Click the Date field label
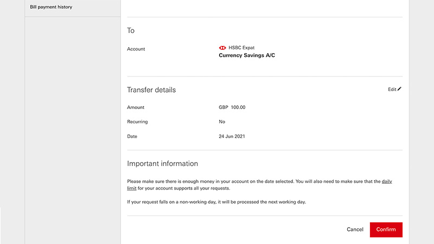 [132, 137]
